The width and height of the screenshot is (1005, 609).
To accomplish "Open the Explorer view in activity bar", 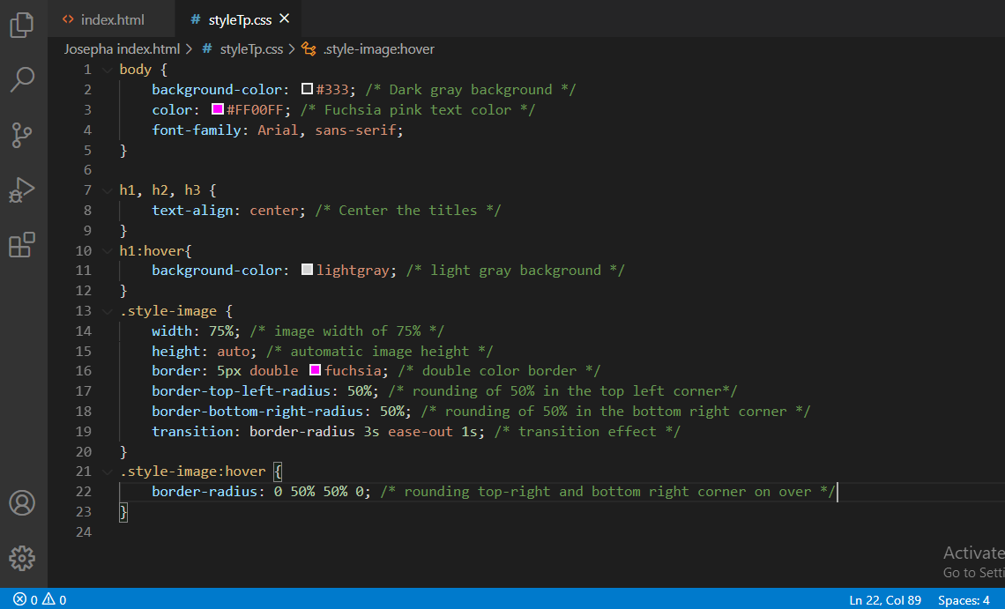I will point(22,25).
